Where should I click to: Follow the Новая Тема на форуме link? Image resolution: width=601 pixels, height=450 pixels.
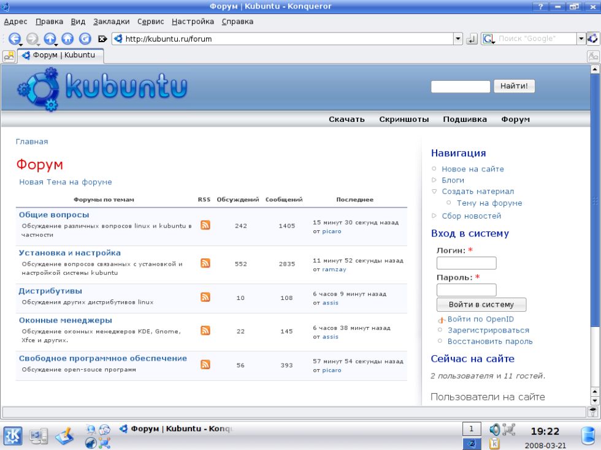coord(66,182)
